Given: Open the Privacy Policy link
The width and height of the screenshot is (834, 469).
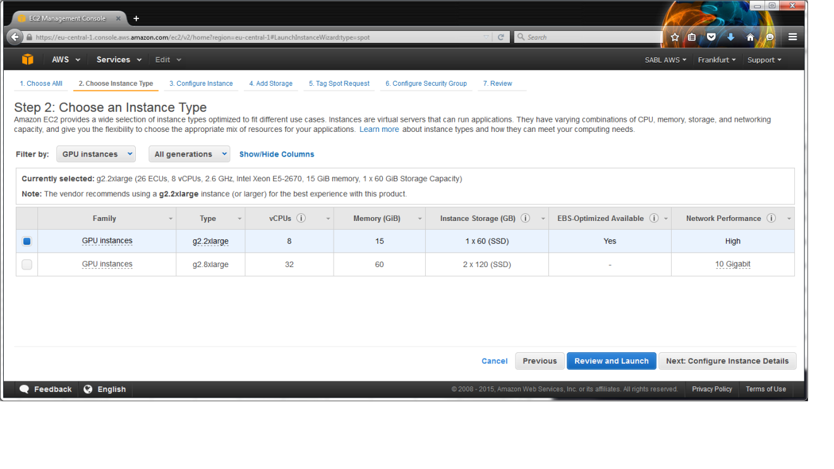Looking at the screenshot, I should (x=712, y=389).
